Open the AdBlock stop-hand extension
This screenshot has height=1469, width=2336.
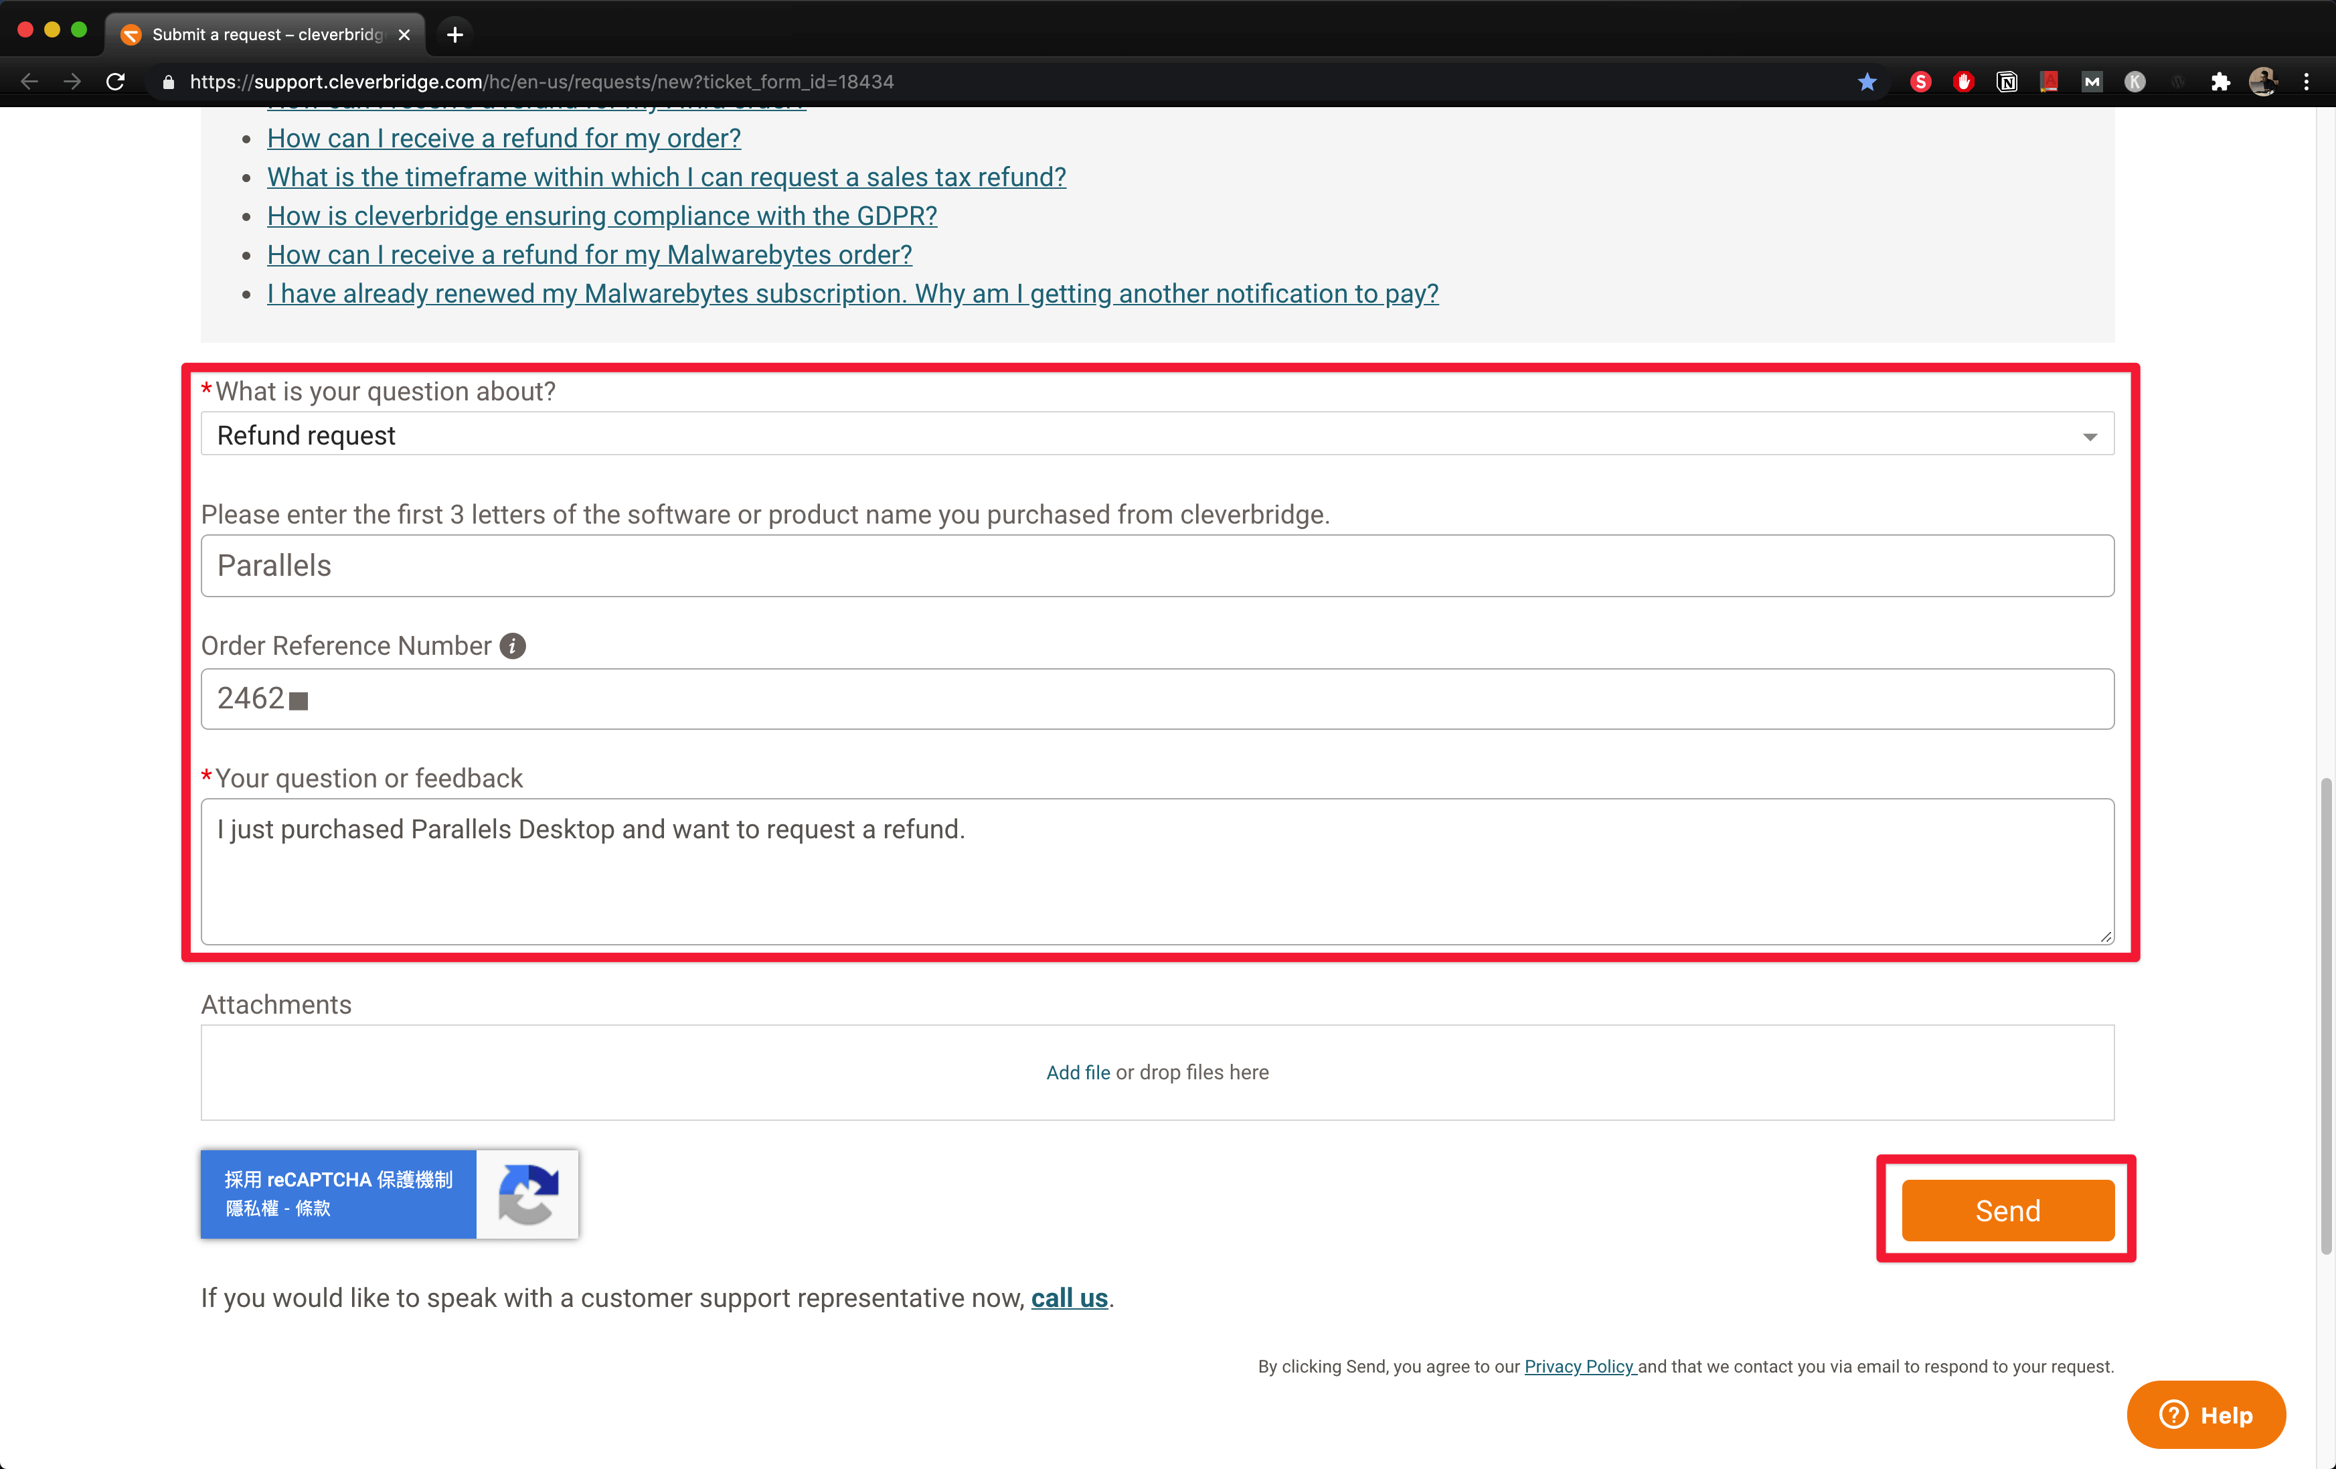[1963, 82]
